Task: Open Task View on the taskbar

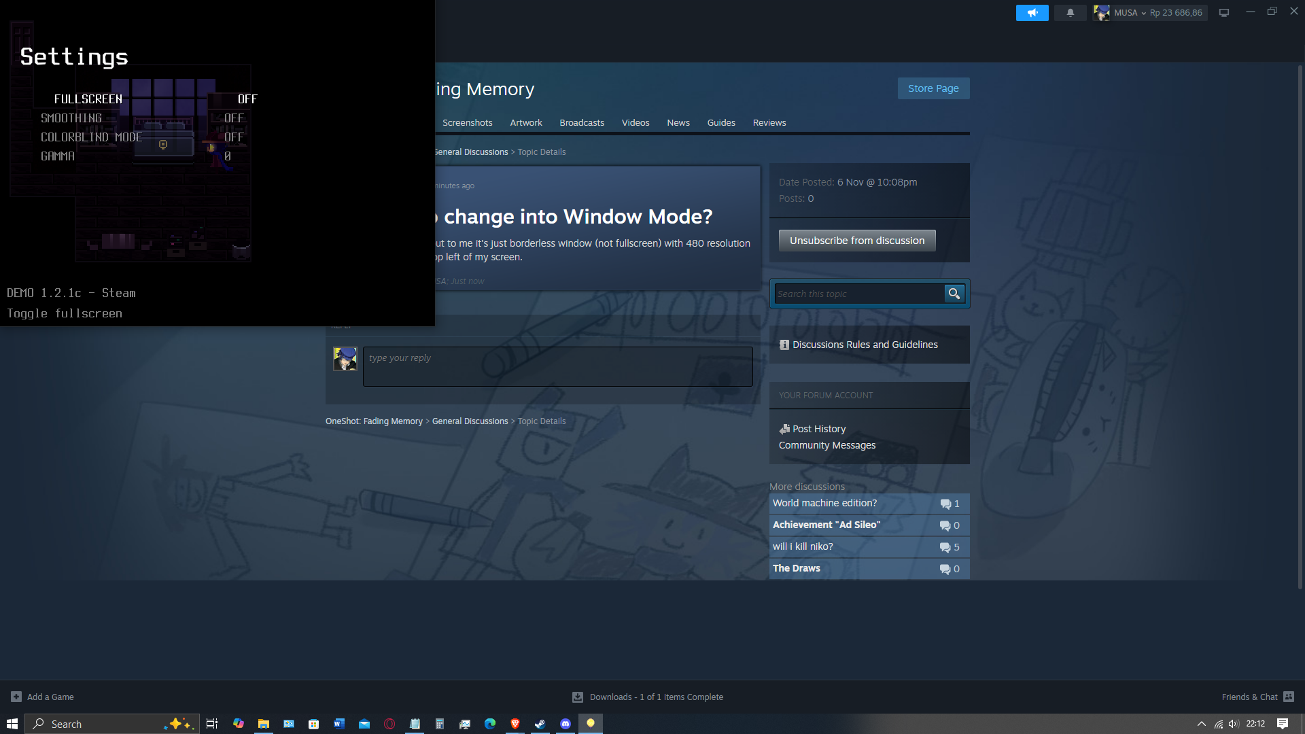Action: point(212,724)
